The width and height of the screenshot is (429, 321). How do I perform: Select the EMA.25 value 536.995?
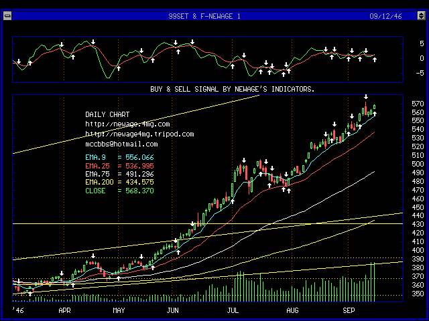click(x=139, y=166)
